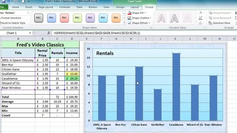Image resolution: width=237 pixels, height=133 pixels.
Task: Select the Fred's Video Classics title cell
Action: tap(40, 45)
